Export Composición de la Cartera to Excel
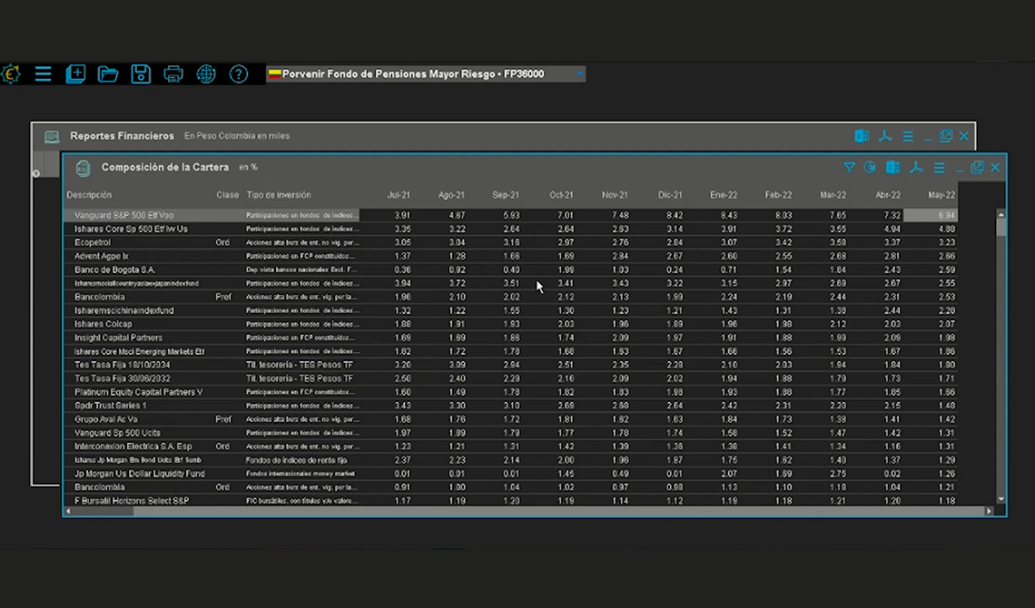 892,168
